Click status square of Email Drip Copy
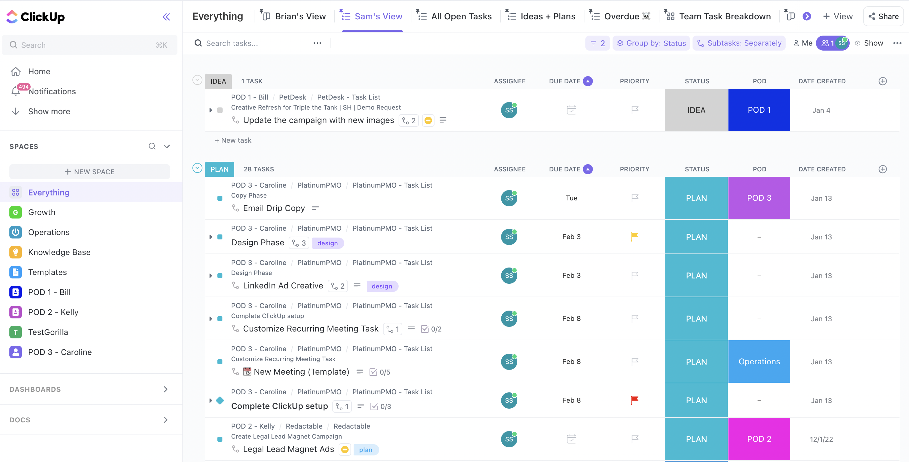Image resolution: width=909 pixels, height=462 pixels. [x=220, y=198]
